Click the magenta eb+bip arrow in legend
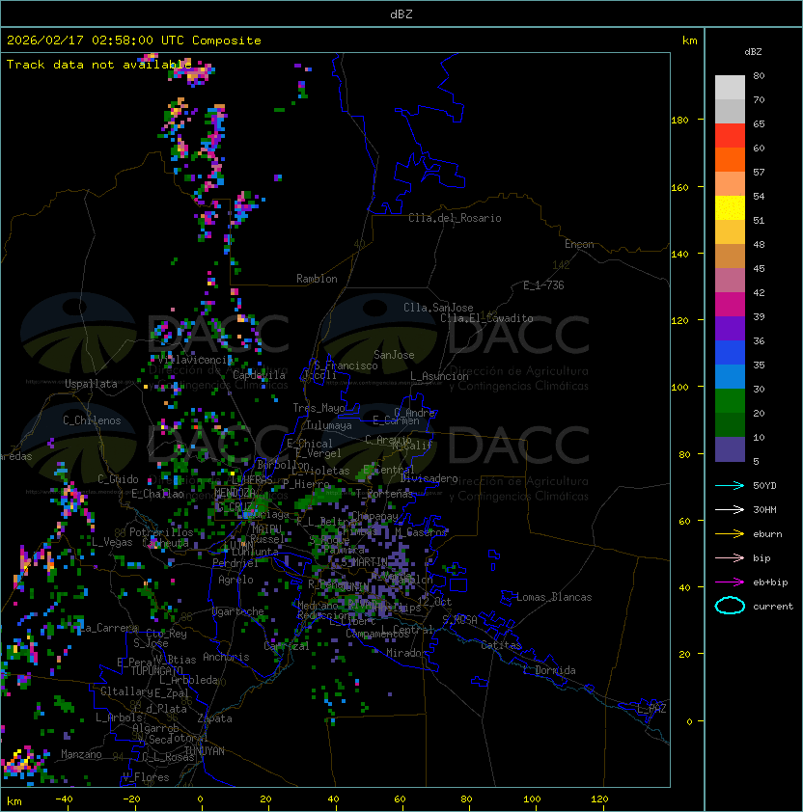The image size is (803, 812). (730, 582)
